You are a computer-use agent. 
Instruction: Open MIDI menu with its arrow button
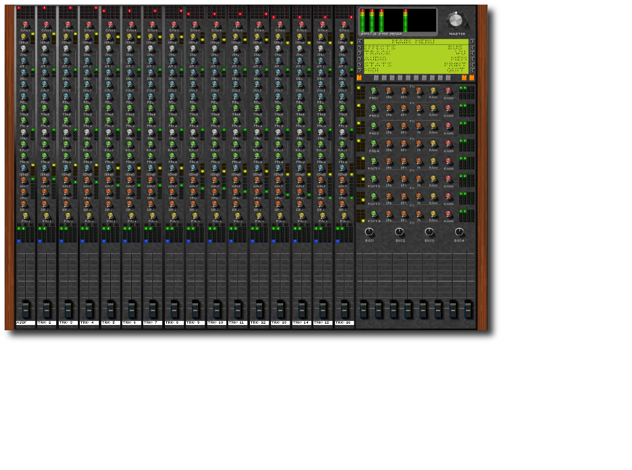pos(360,70)
